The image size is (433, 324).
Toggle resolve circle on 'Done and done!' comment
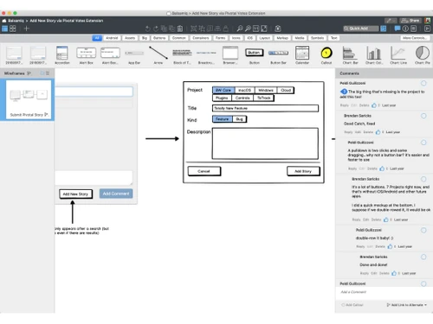[x=423, y=257]
